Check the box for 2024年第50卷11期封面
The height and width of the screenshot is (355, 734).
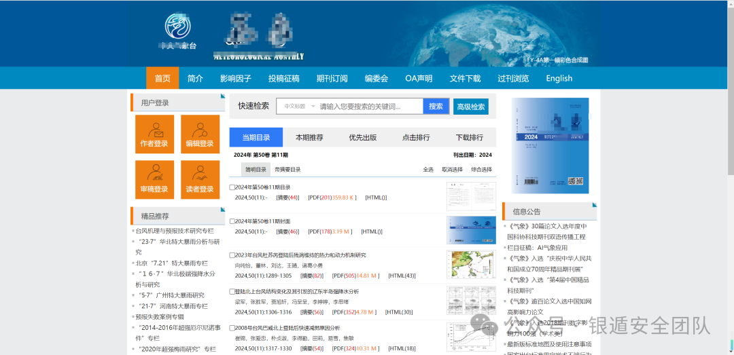pos(232,221)
